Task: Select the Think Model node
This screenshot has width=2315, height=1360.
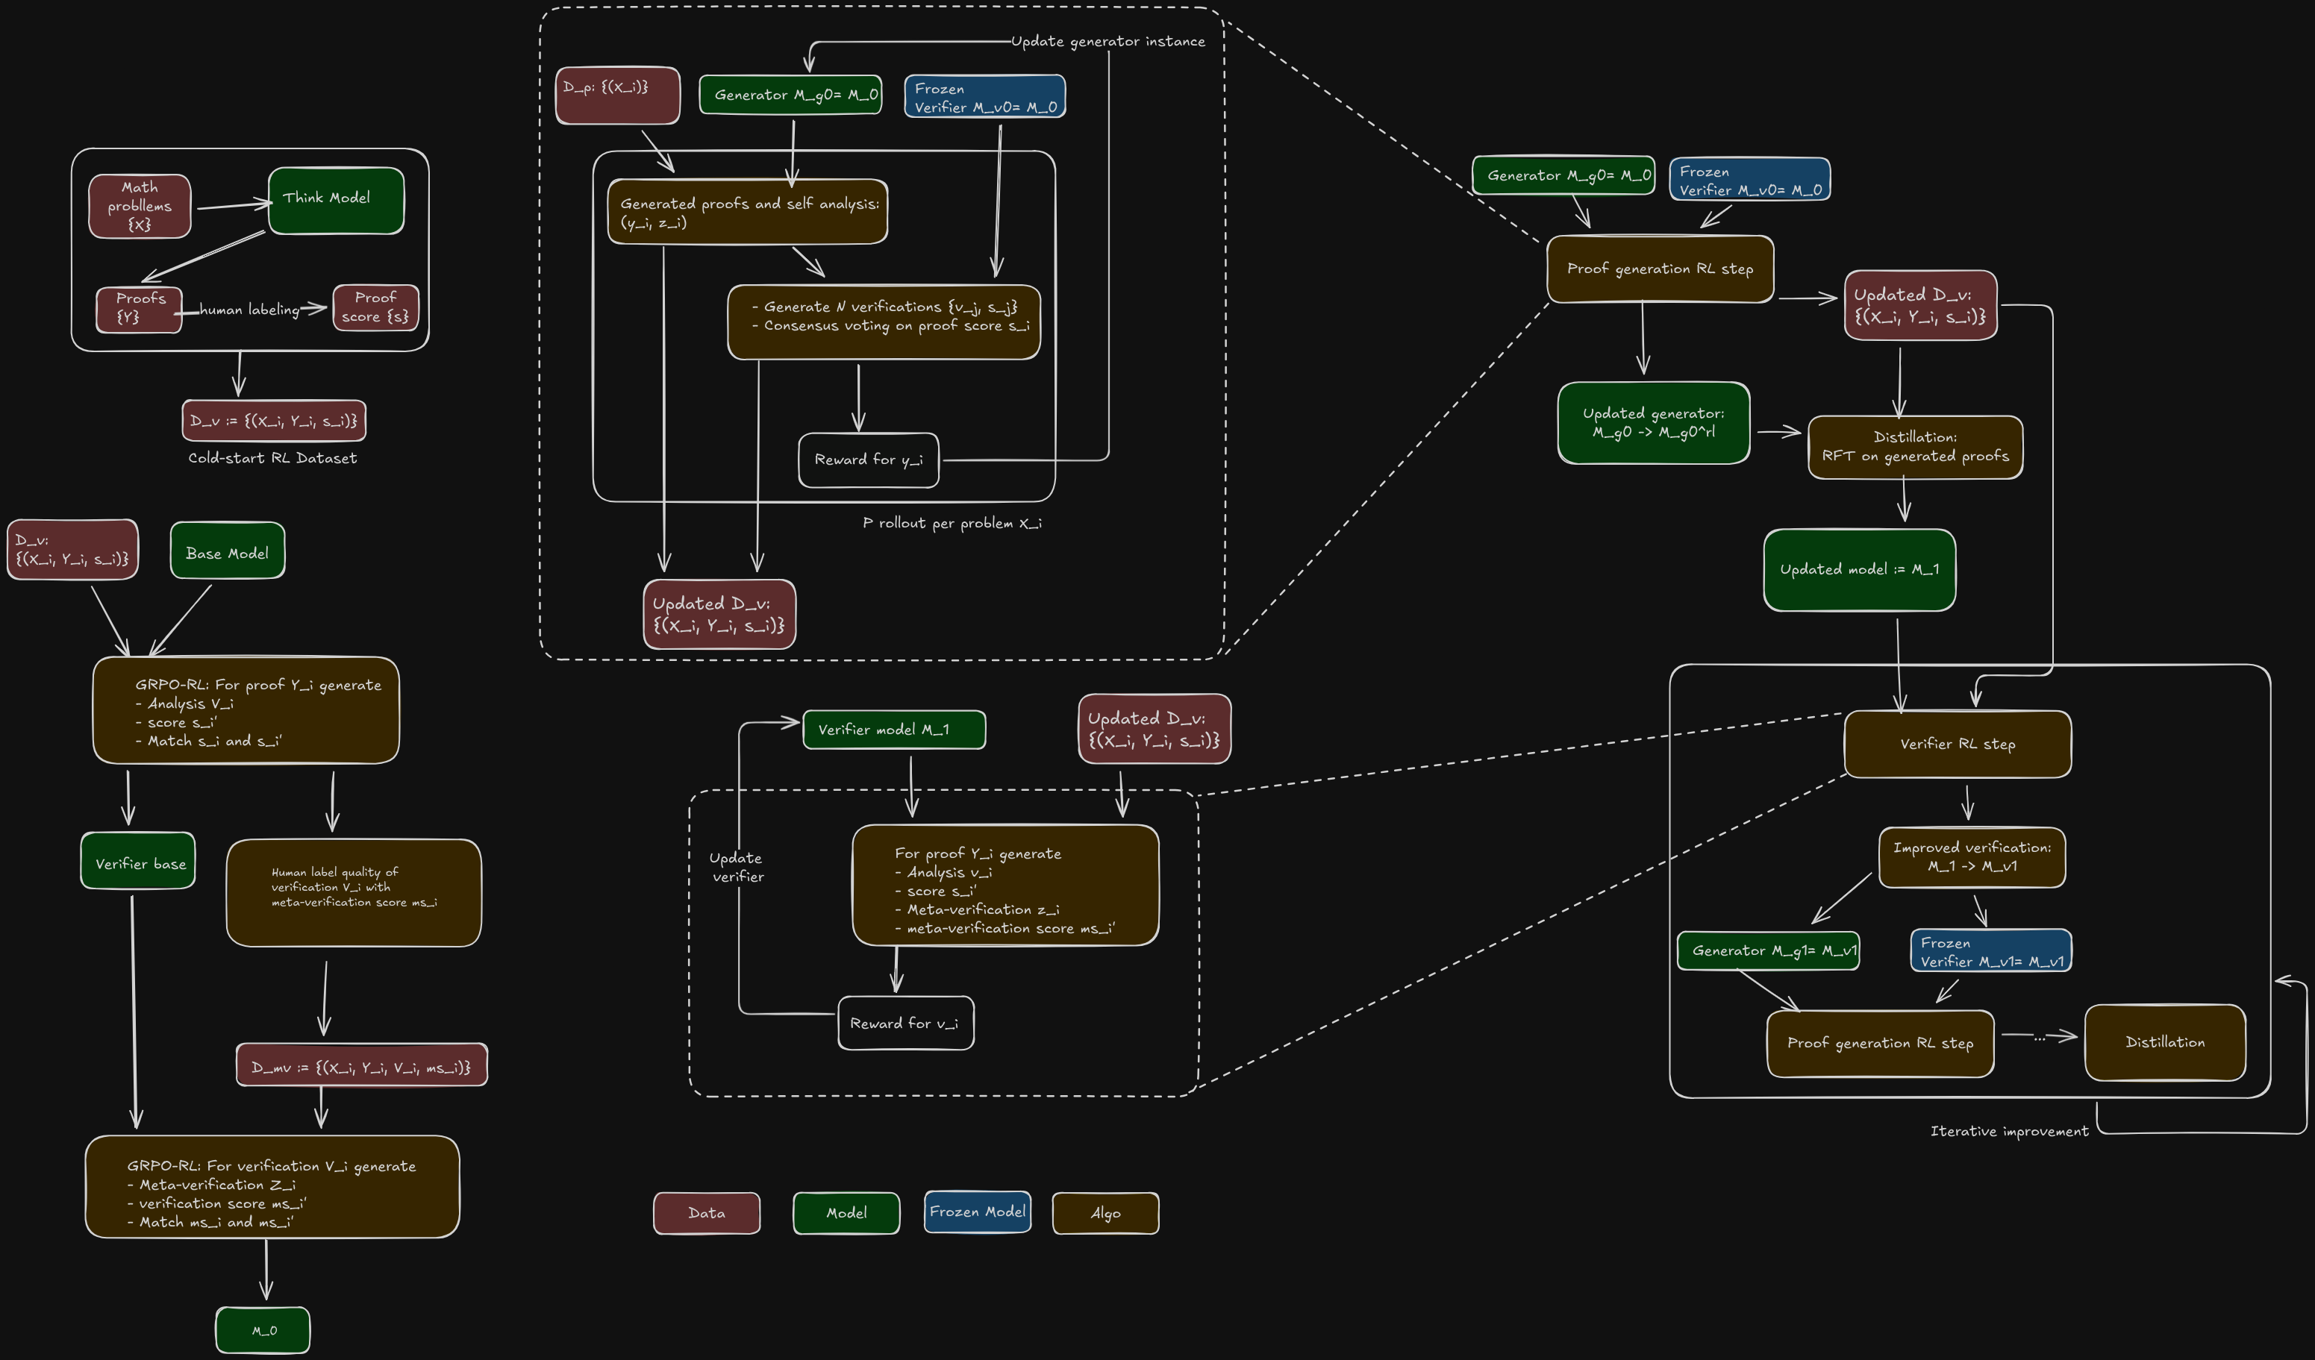Action: coord(335,198)
